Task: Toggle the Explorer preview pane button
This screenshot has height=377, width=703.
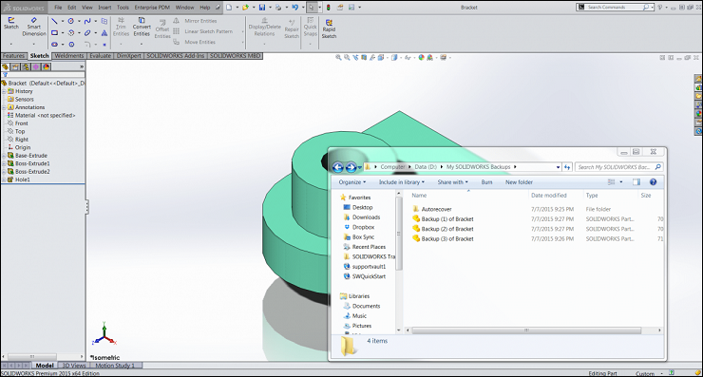Action: [x=636, y=182]
